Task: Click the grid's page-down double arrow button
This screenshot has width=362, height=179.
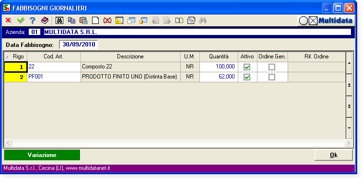Action: point(350,107)
